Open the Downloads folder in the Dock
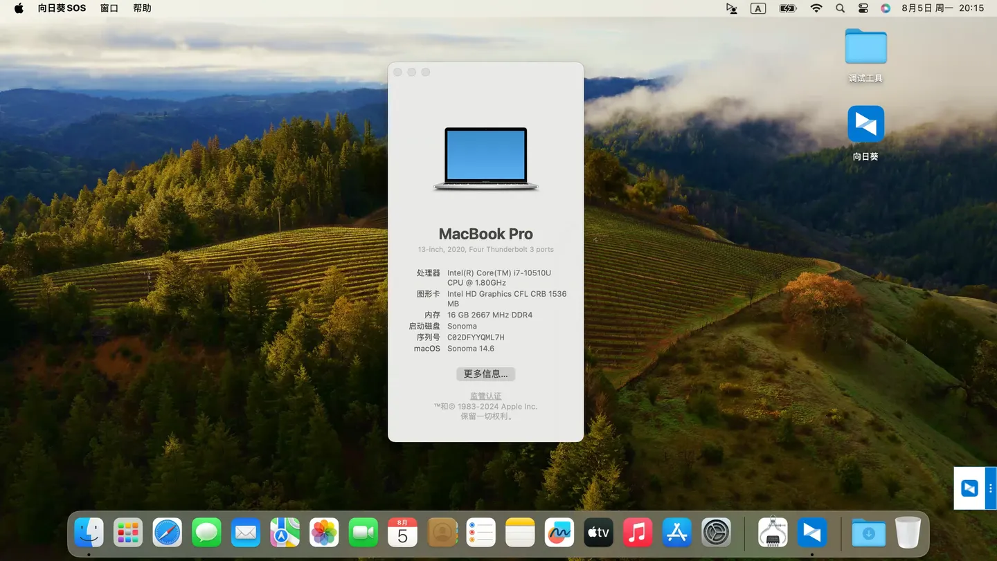997x561 pixels. point(868,533)
